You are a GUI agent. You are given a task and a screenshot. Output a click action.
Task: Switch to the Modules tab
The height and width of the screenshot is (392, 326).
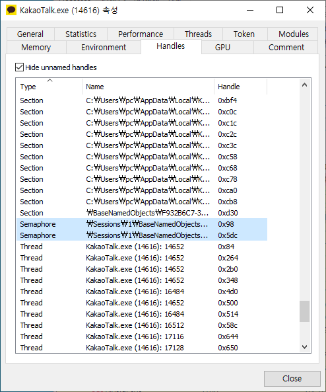point(294,34)
